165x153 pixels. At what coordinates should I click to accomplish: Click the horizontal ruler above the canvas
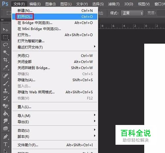(x=132, y=26)
